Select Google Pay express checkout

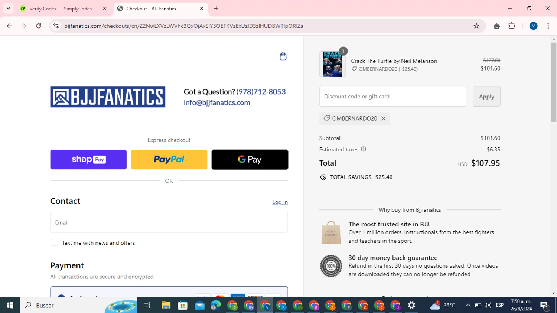250,160
